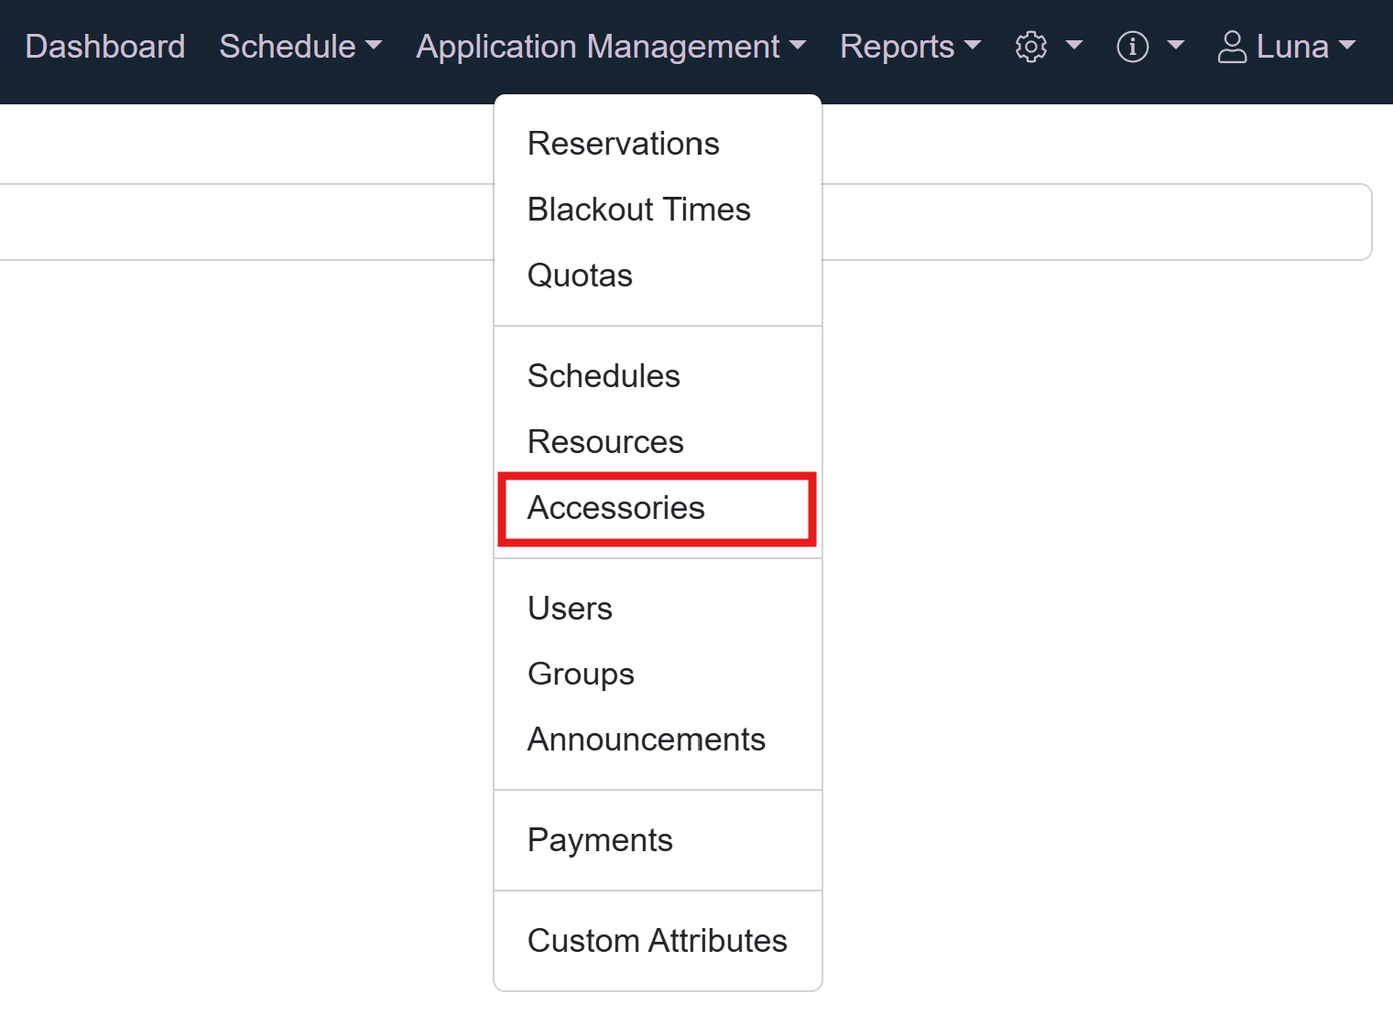Select Reservations from the menu
The image size is (1393, 1015).
pyautogui.click(x=623, y=144)
